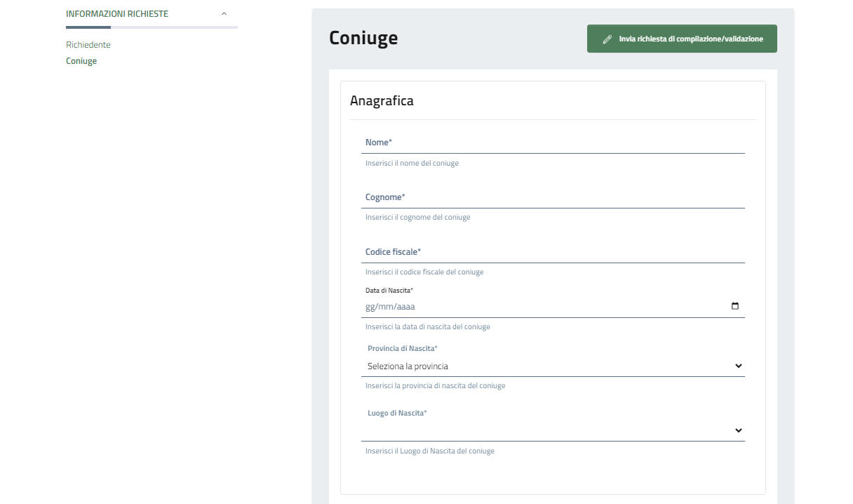Click the INFORMAZIONI RICHIESTE header text
853x504 pixels.
(117, 14)
